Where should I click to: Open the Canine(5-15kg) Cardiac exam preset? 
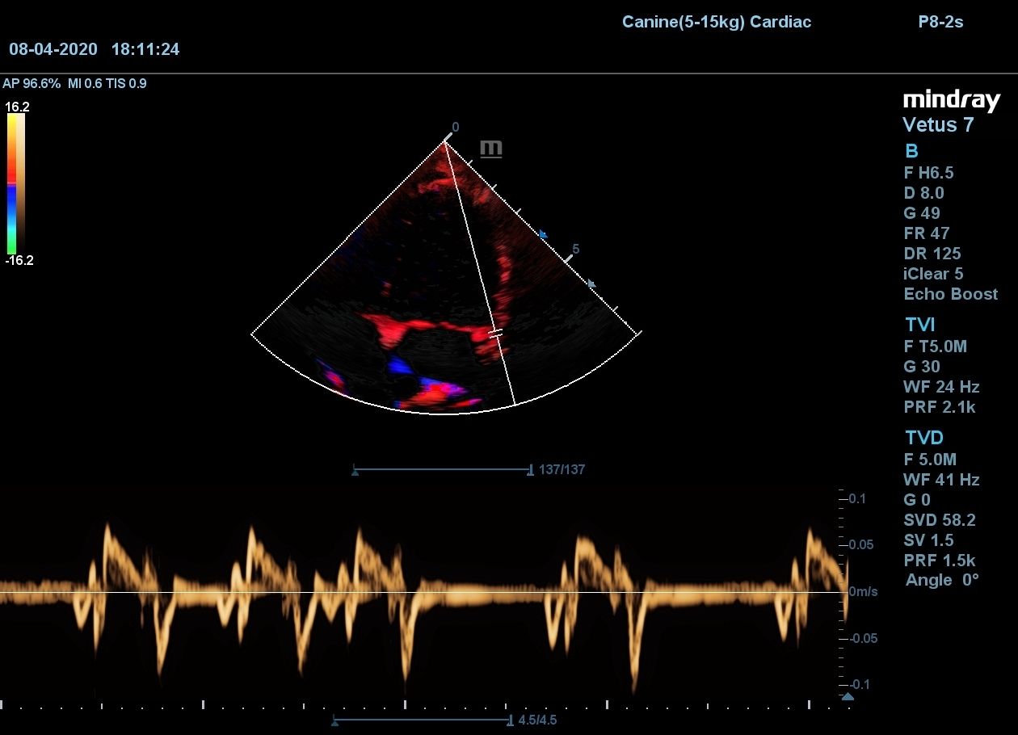click(x=716, y=22)
